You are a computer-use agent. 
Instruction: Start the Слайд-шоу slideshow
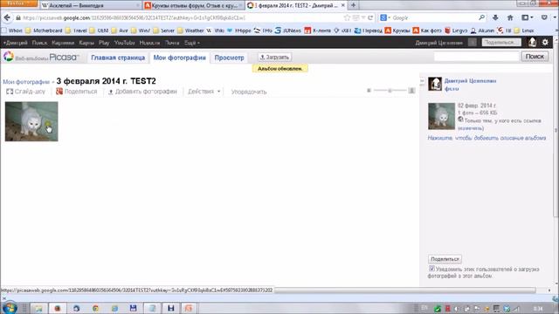[x=25, y=92]
